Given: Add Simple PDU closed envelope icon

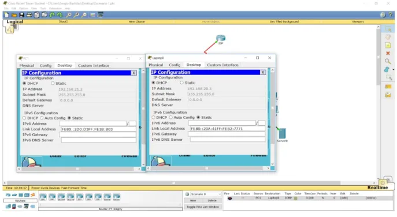Looking at the screenshot, I should tap(388, 87).
